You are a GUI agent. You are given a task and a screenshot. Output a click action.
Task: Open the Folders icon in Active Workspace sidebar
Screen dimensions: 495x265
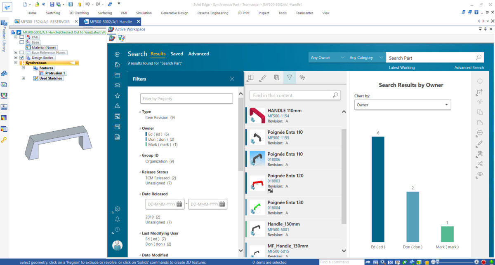(117, 75)
